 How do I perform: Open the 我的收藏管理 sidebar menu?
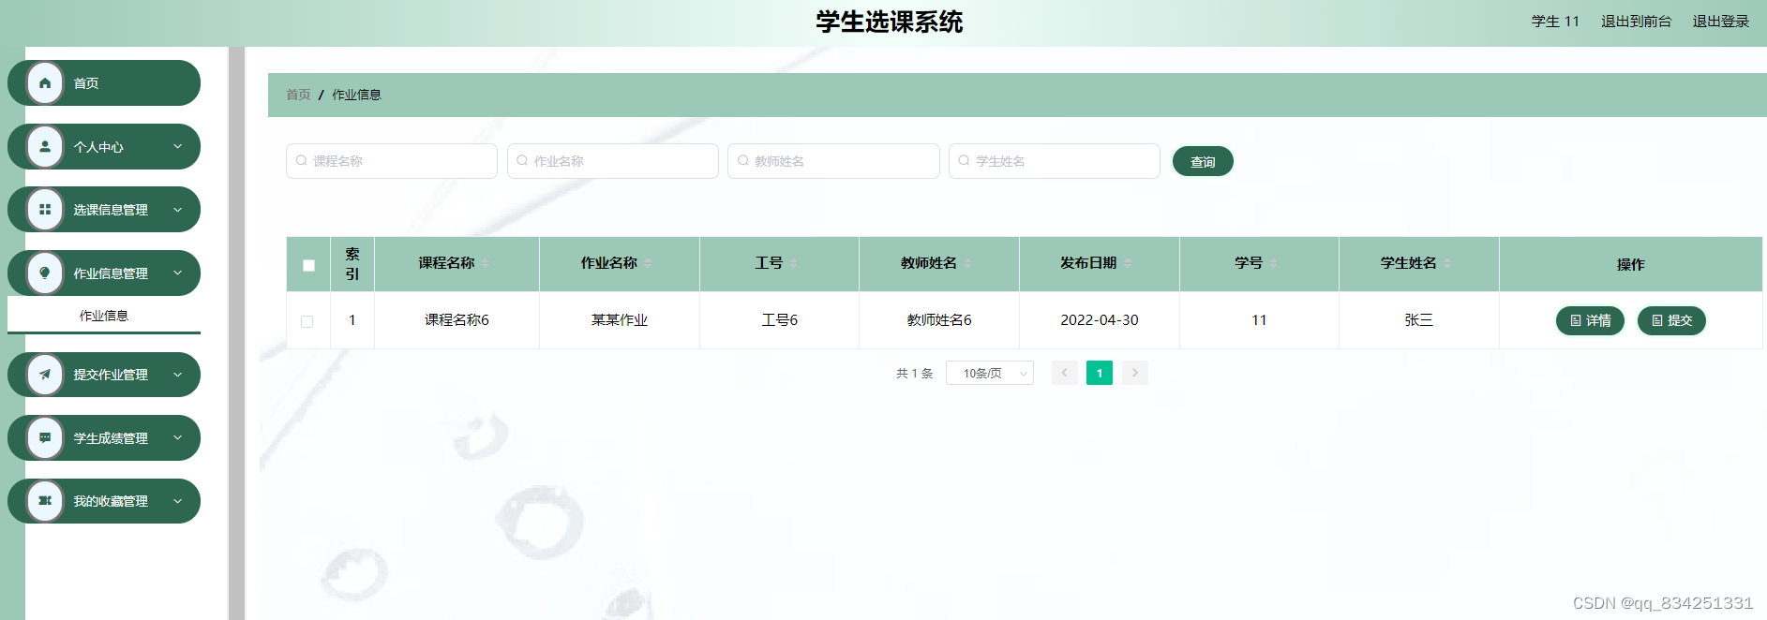tap(104, 501)
